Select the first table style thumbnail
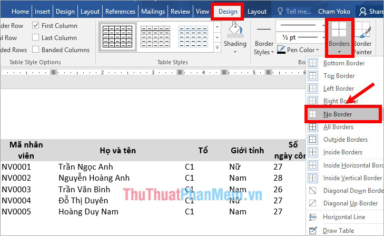 116,37
